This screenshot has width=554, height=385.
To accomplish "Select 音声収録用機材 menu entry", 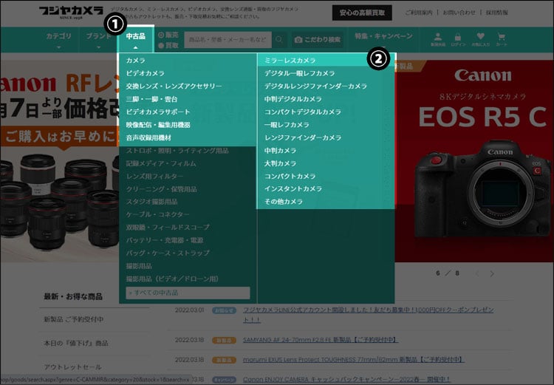I will [x=148, y=137].
